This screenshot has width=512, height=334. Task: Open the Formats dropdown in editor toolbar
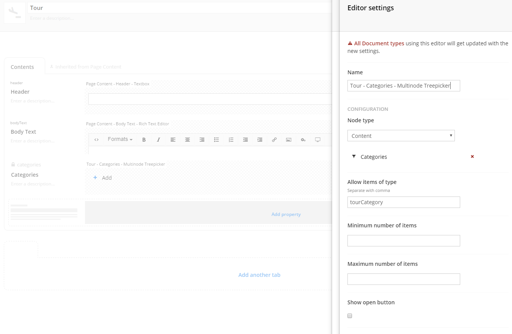coord(120,139)
